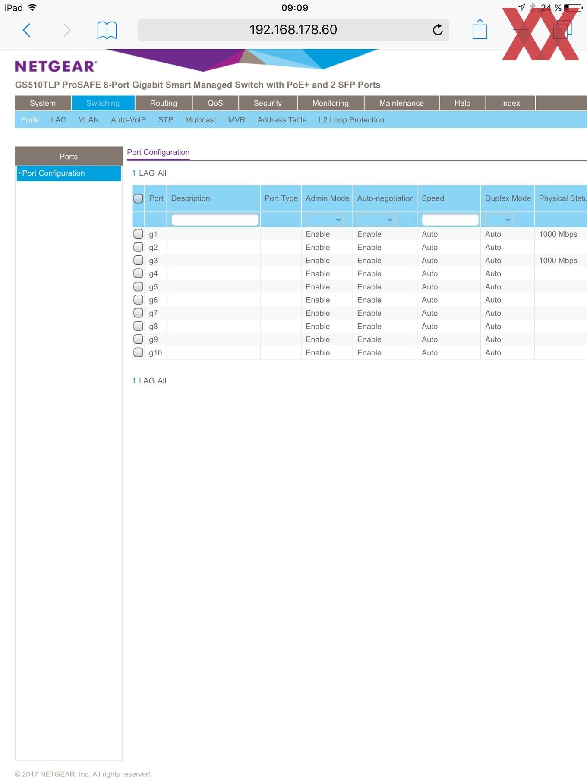Image resolution: width=587 pixels, height=782 pixels.
Task: Open the Maintenance main menu tab
Action: point(401,103)
